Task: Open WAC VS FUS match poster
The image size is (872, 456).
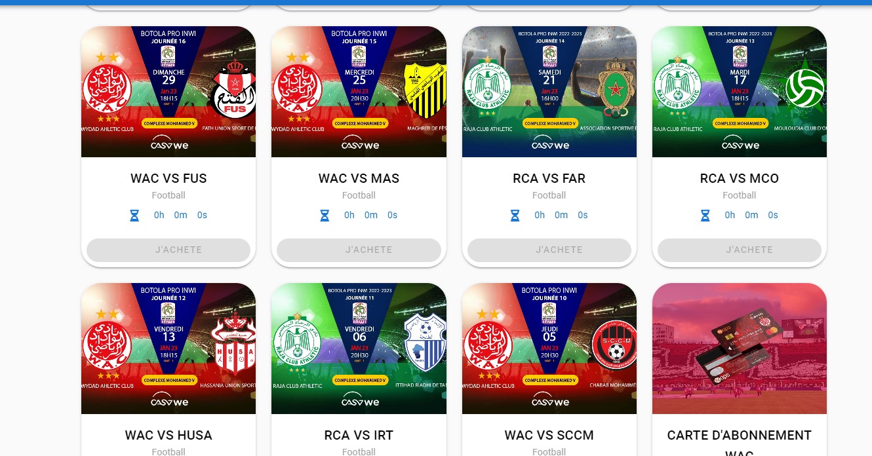Action: click(x=168, y=92)
